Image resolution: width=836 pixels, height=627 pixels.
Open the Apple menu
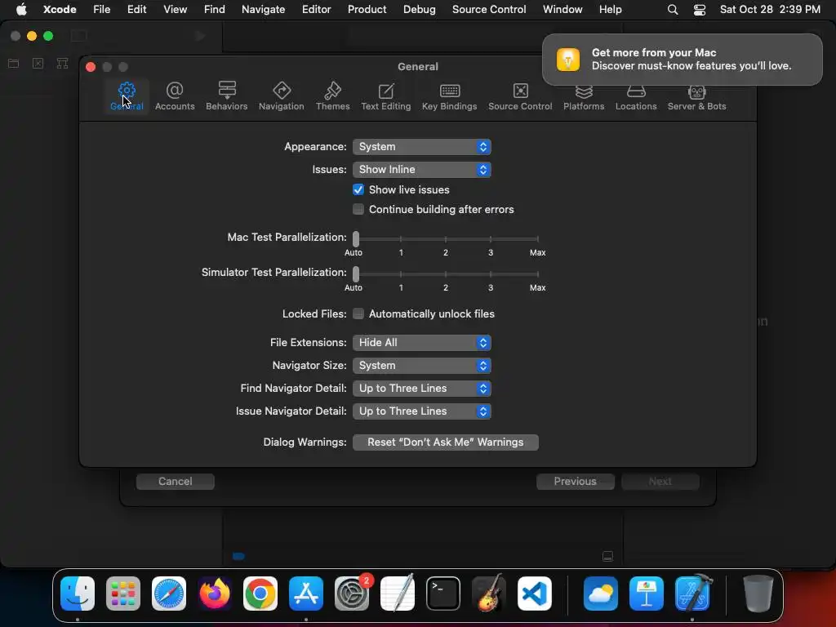point(21,10)
